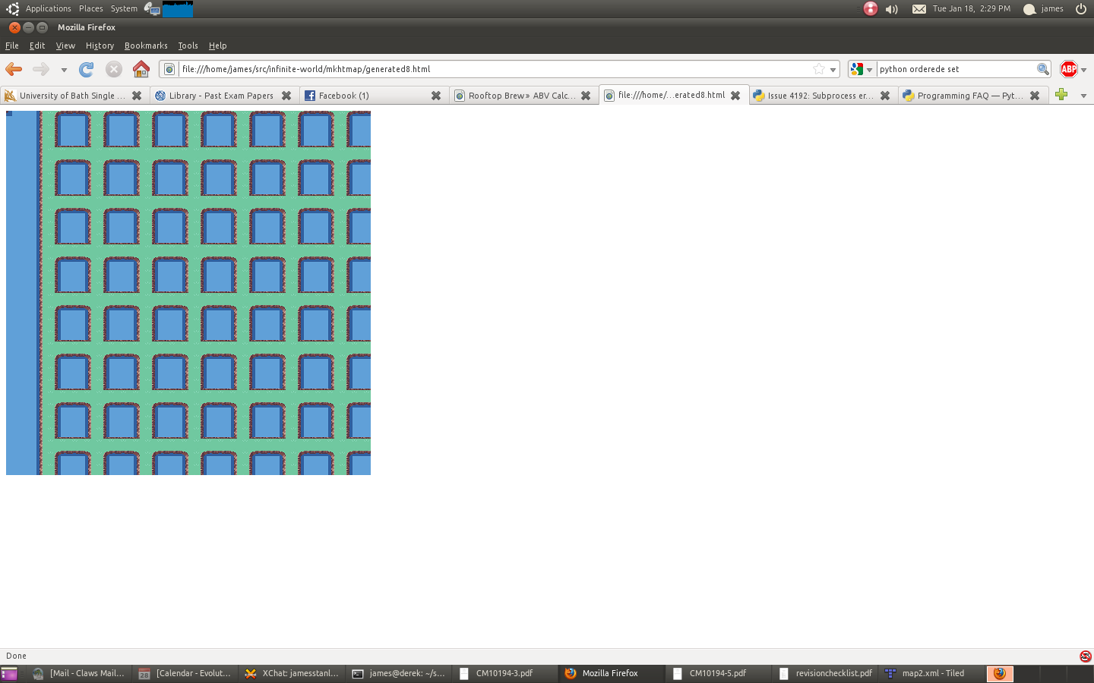1094x683 pixels.
Task: Bookmark page with the star icon
Action: click(x=819, y=69)
